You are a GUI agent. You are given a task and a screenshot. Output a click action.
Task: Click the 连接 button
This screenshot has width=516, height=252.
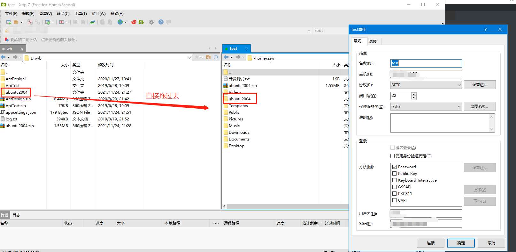point(430,243)
